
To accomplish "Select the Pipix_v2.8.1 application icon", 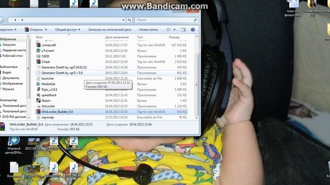I will (x=38, y=89).
